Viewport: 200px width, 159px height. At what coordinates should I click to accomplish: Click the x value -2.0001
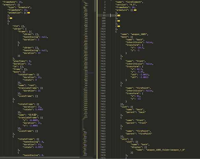[x=33, y=126]
